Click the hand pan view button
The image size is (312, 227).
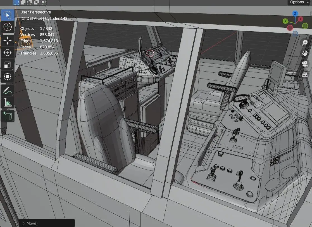[305, 53]
